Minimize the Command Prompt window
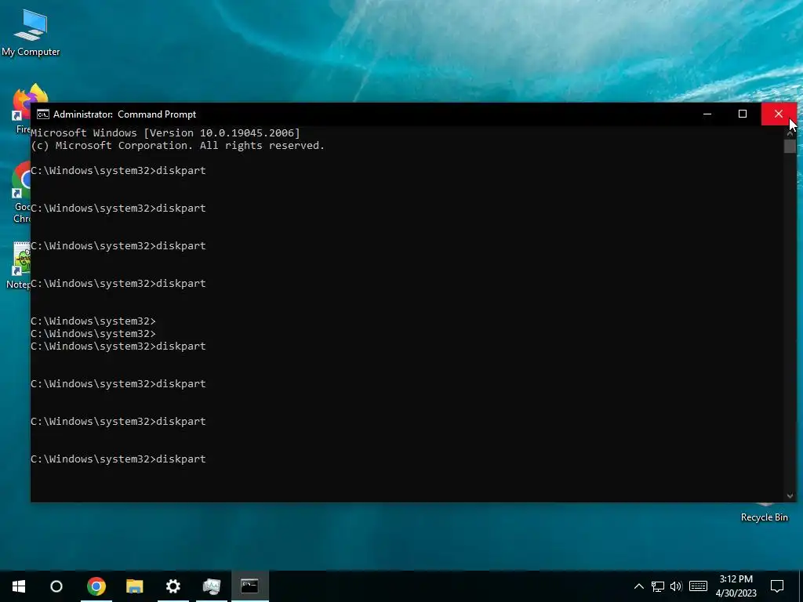The width and height of the screenshot is (803, 602). click(707, 114)
